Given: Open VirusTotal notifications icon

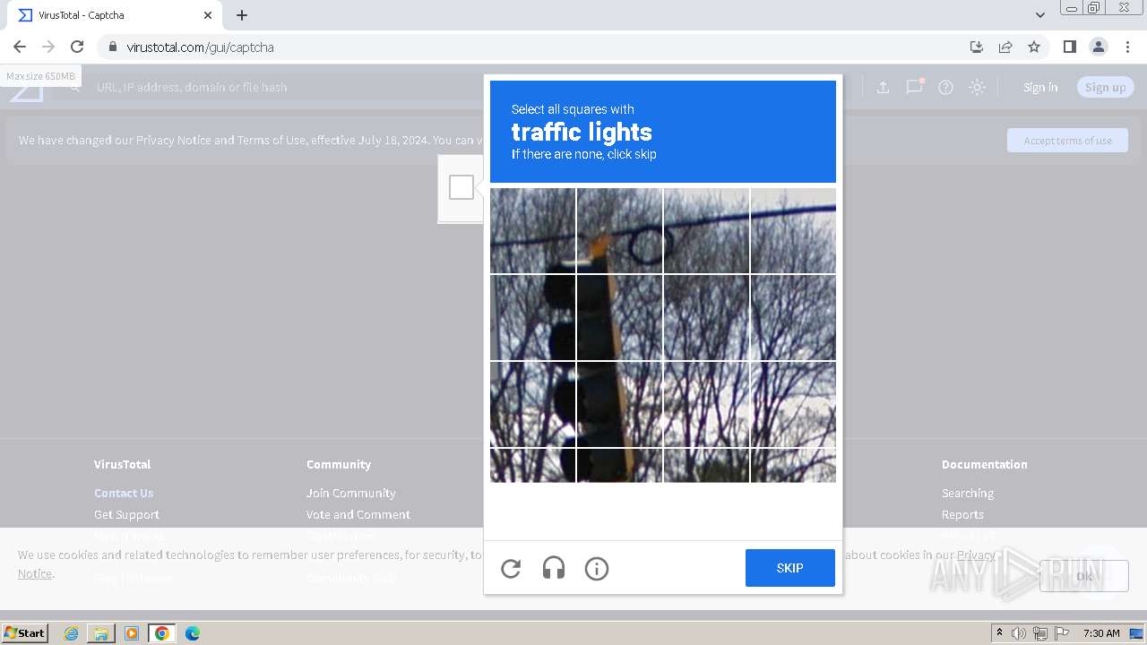Looking at the screenshot, I should coord(914,87).
